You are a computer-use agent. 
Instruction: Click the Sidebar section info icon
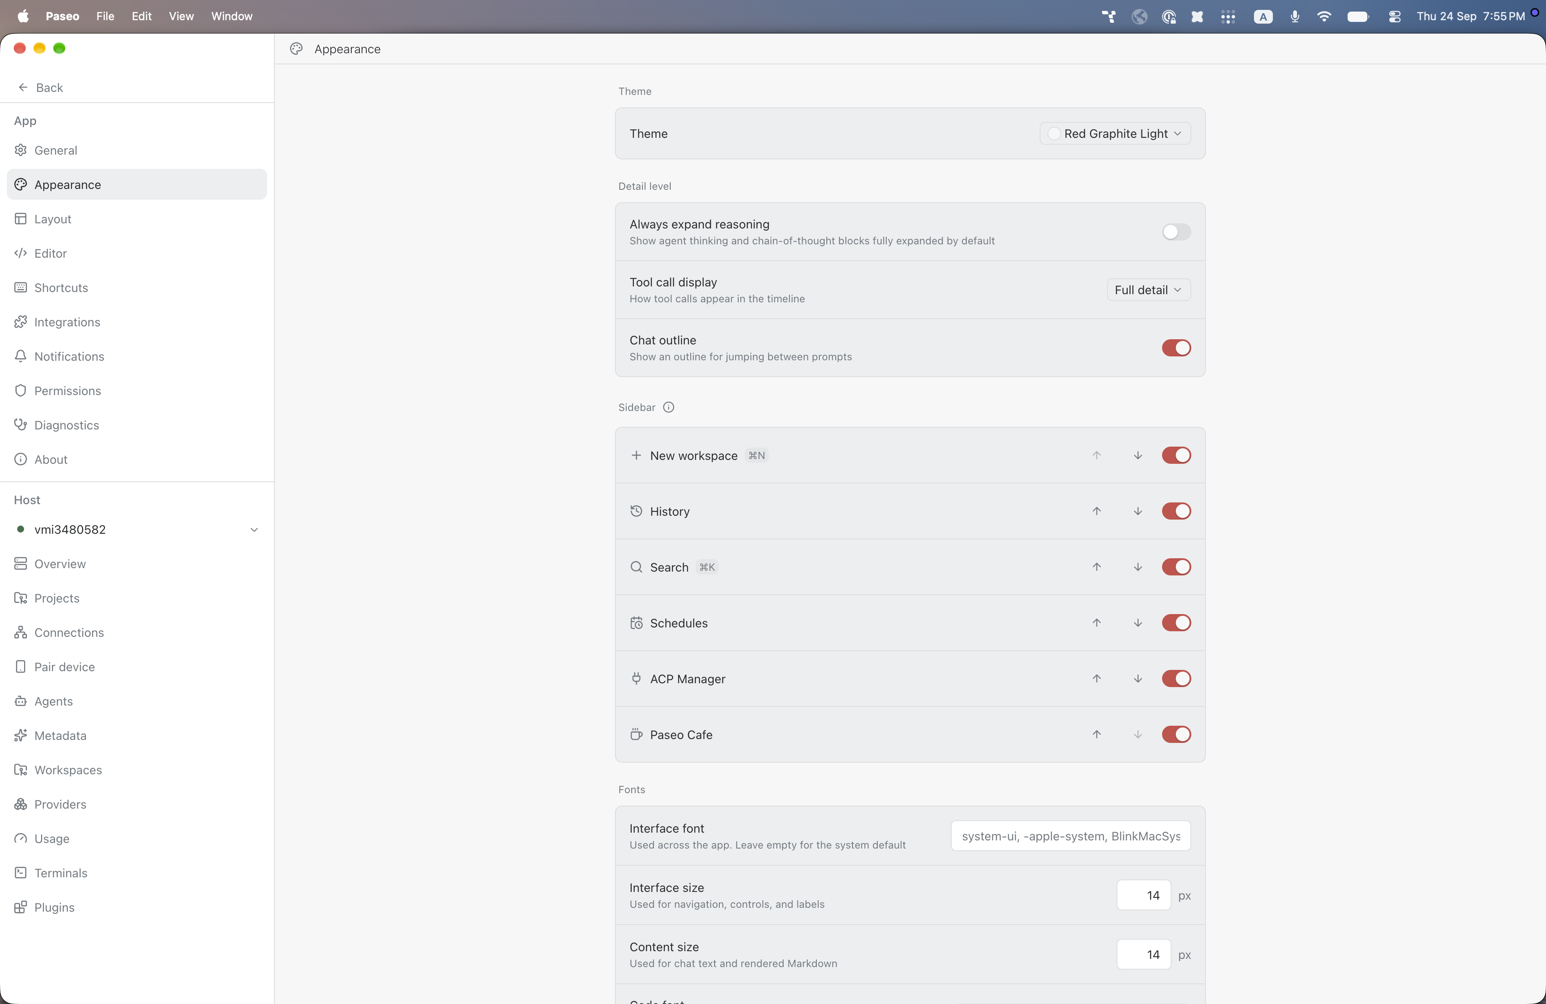668,407
